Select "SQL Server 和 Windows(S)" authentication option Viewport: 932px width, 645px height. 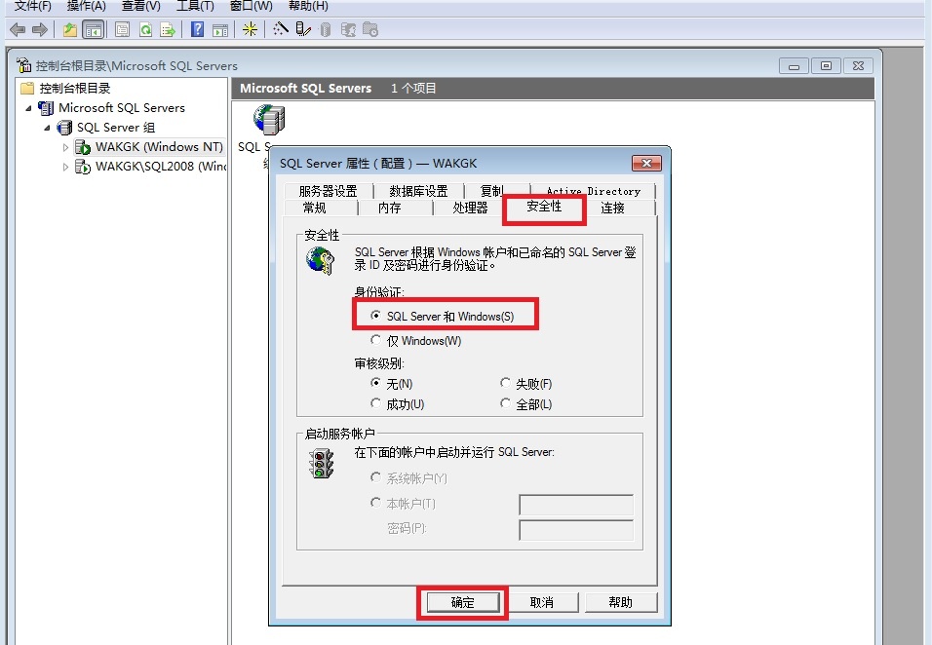pyautogui.click(x=376, y=317)
